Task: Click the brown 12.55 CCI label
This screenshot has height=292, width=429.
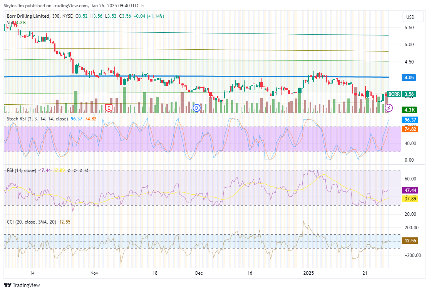Action: click(x=410, y=240)
